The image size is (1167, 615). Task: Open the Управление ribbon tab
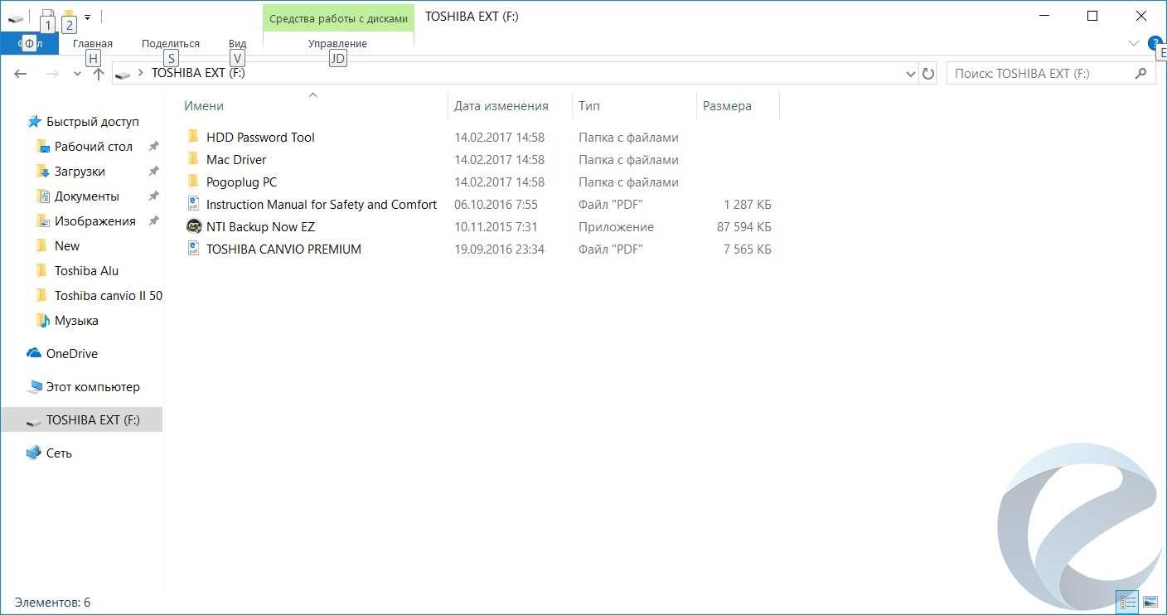tap(337, 44)
